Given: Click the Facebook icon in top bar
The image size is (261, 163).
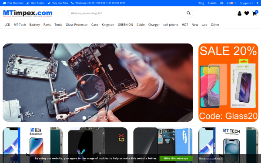Looking at the screenshot, I should (x=258, y=3).
